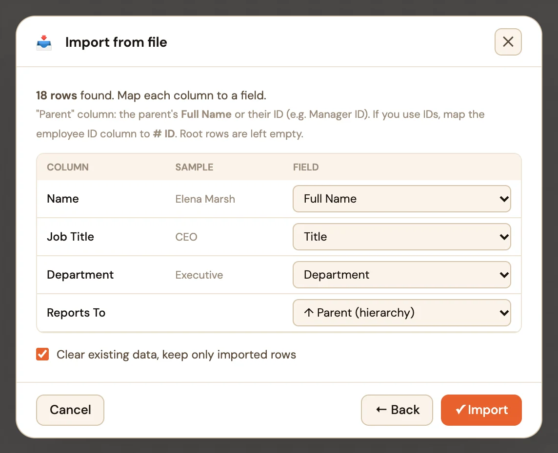This screenshot has width=558, height=453.
Task: Open the Full Name field dropdown
Action: pos(401,199)
